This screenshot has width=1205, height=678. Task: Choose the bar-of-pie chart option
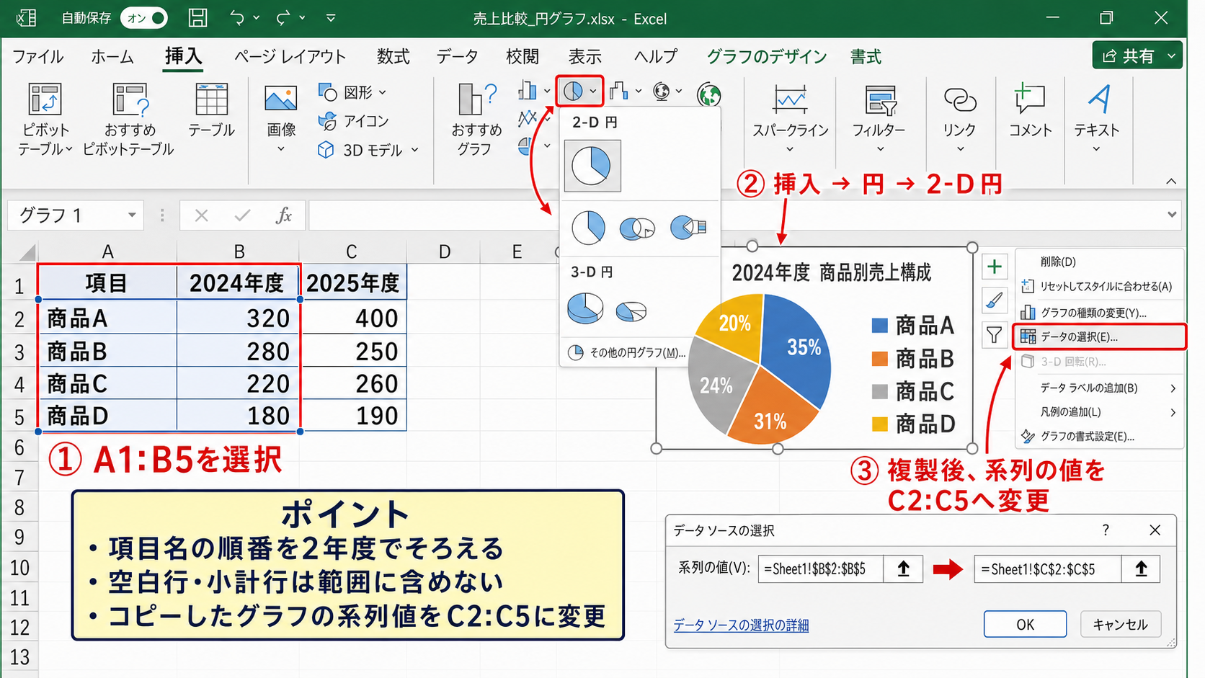click(x=688, y=228)
